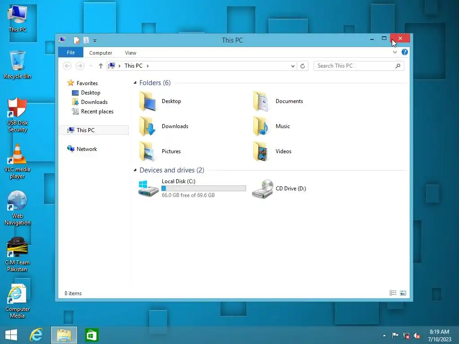
Task: Open the Videos folder icon
Action: (261, 151)
